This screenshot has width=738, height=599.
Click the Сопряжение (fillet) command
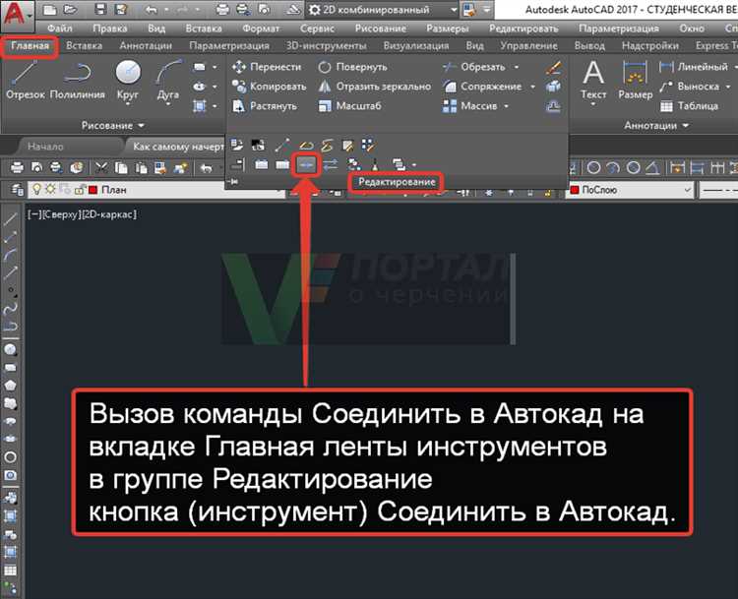(x=482, y=87)
